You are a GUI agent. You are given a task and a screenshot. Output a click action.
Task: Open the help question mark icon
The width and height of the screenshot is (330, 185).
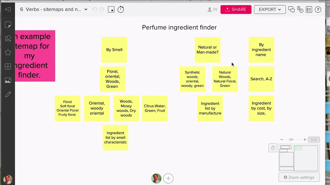[318, 10]
